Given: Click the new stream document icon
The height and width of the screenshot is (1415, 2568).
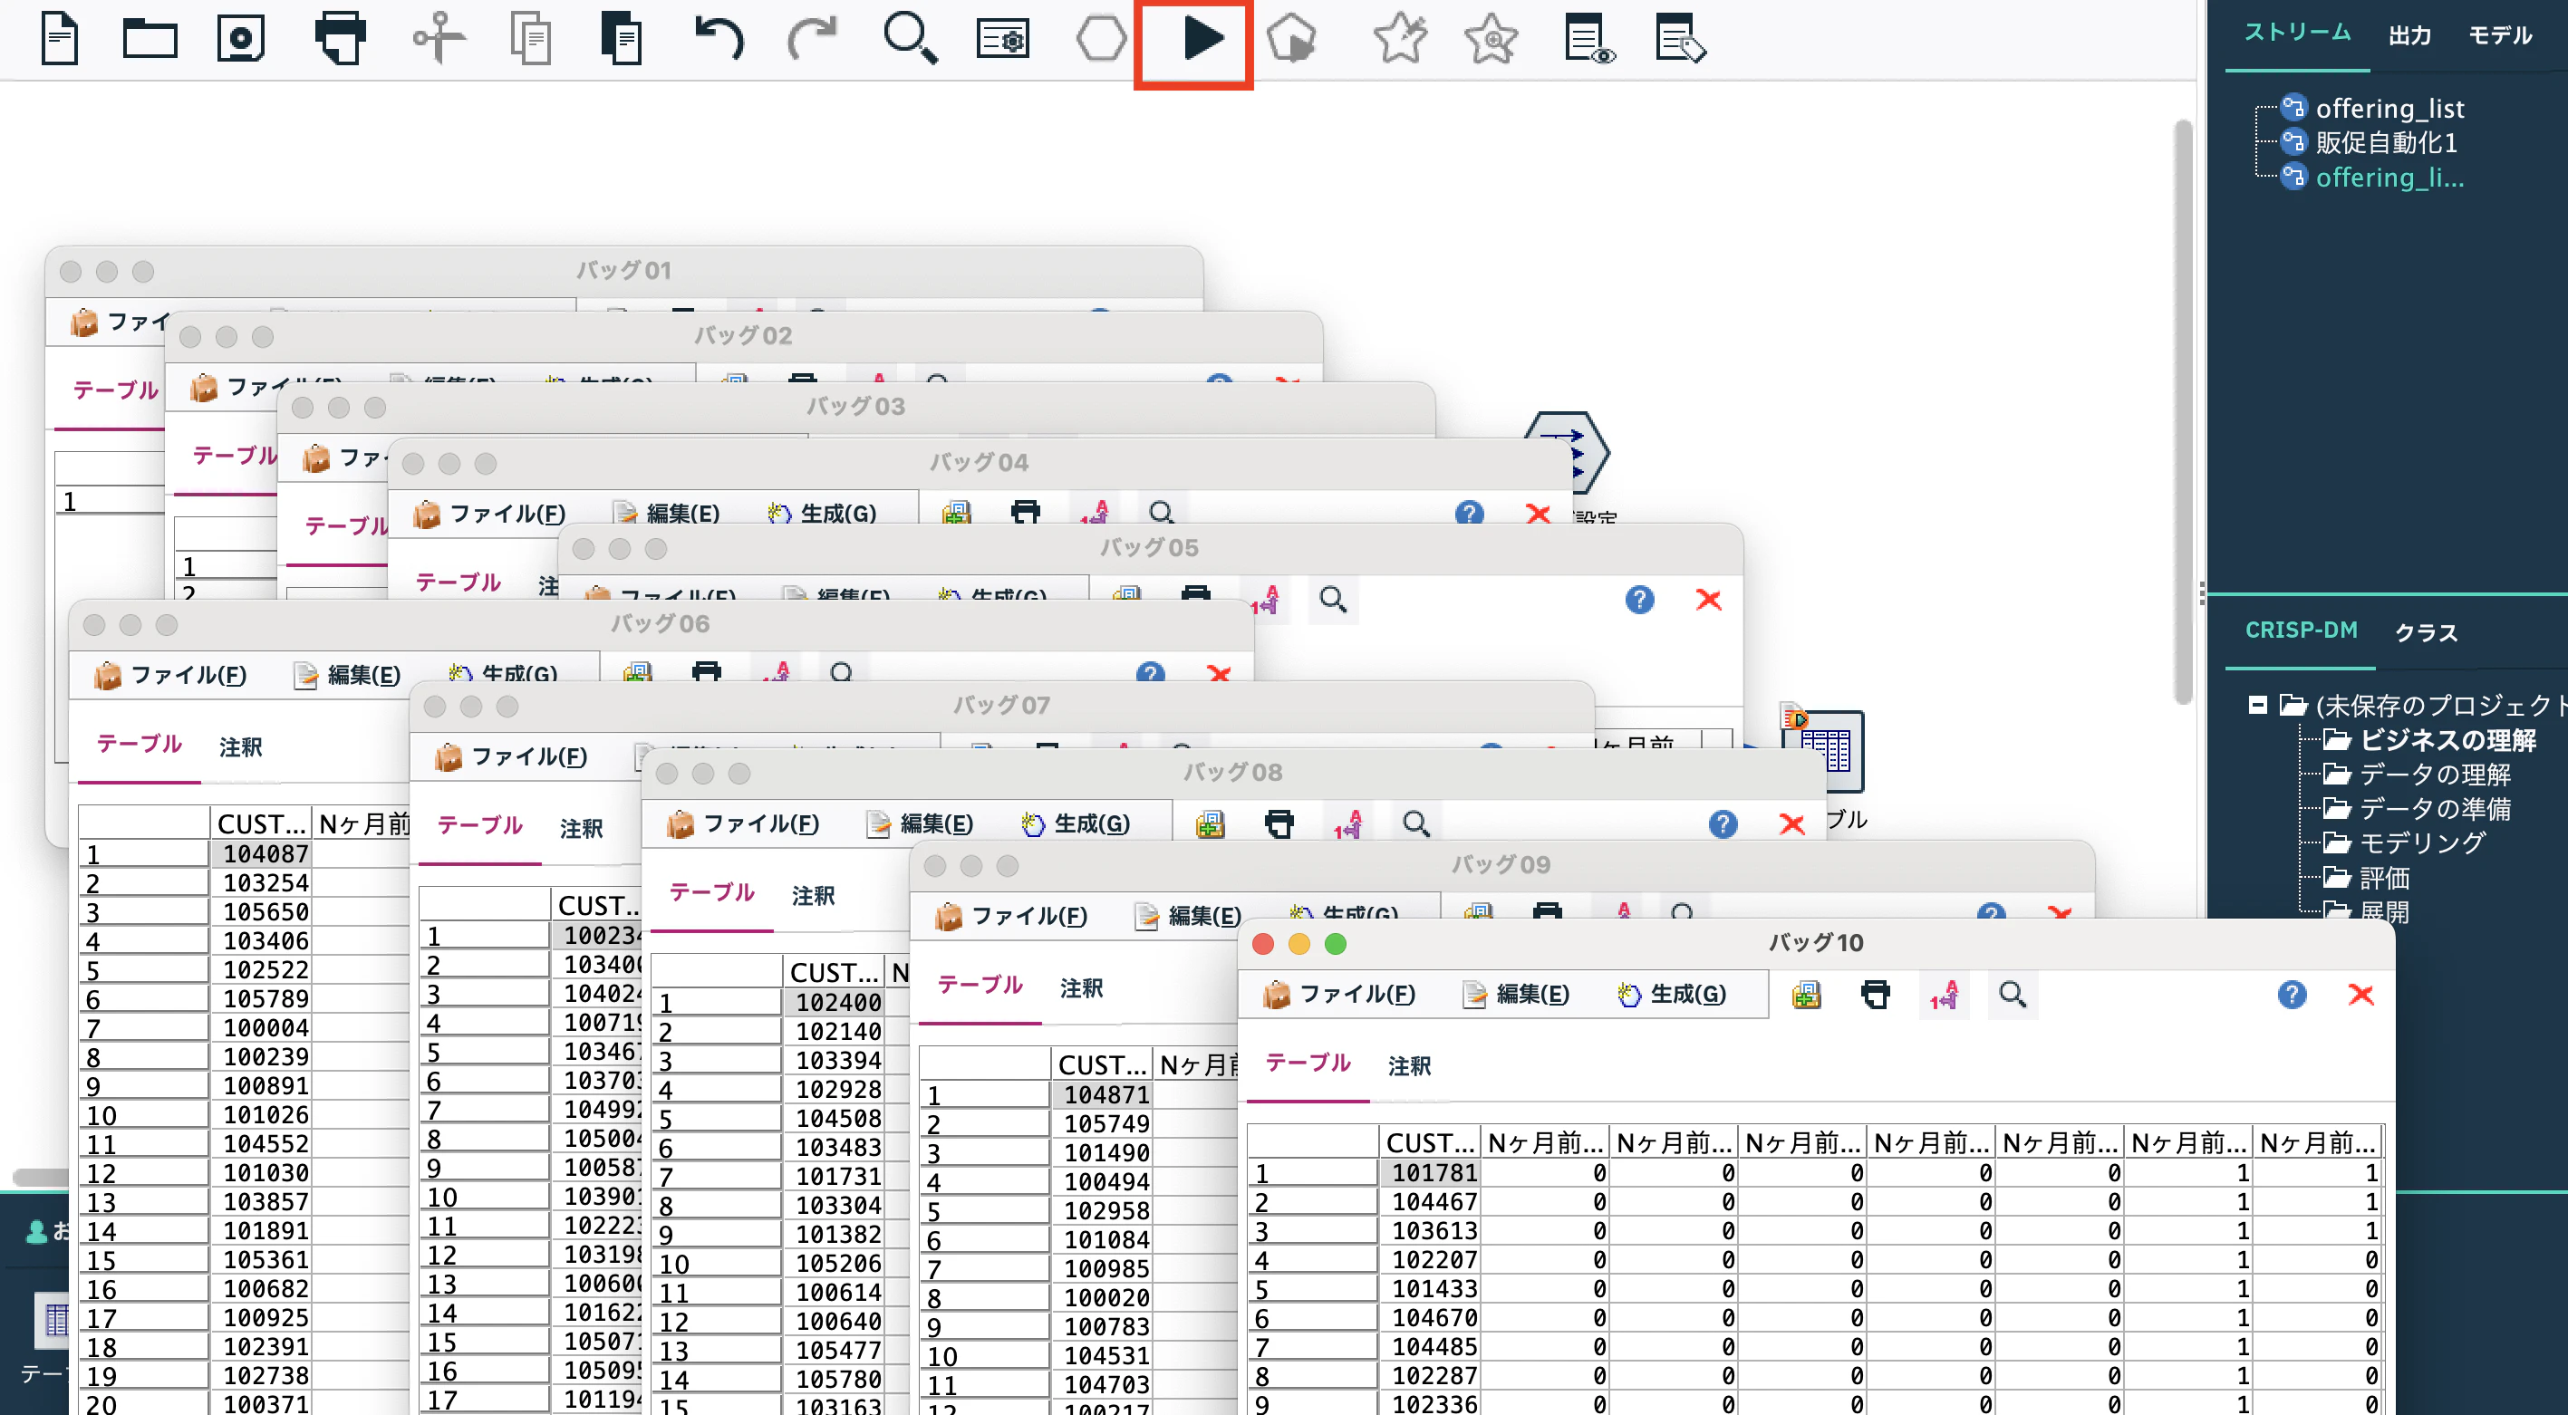Looking at the screenshot, I should [59, 40].
